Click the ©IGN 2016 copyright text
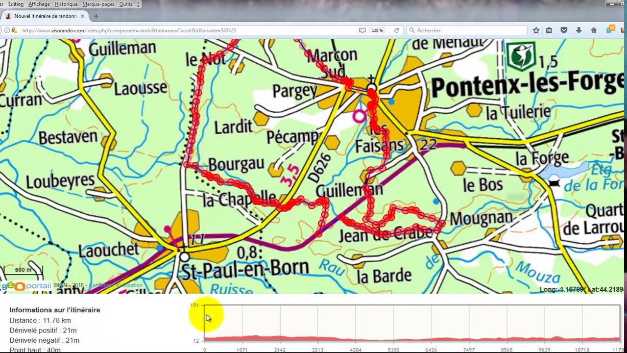This screenshot has height=353, width=627. coord(69,285)
